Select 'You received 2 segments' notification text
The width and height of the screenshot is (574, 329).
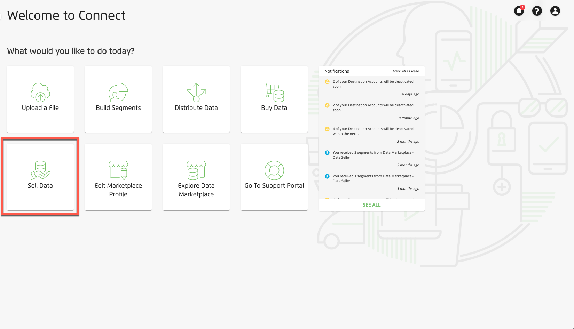pyautogui.click(x=373, y=155)
